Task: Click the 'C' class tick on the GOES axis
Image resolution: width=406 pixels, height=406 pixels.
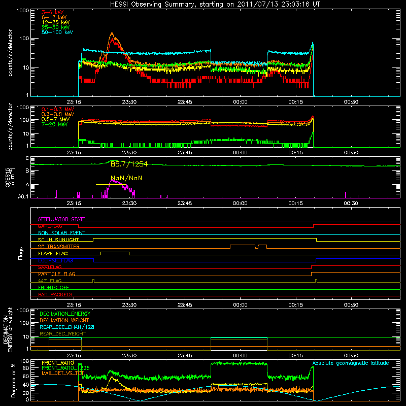Action: (27, 158)
